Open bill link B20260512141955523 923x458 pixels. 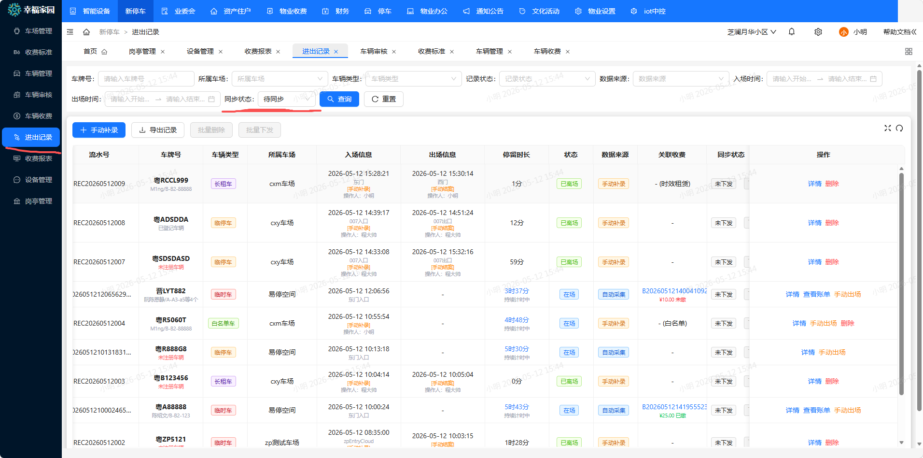pos(674,407)
